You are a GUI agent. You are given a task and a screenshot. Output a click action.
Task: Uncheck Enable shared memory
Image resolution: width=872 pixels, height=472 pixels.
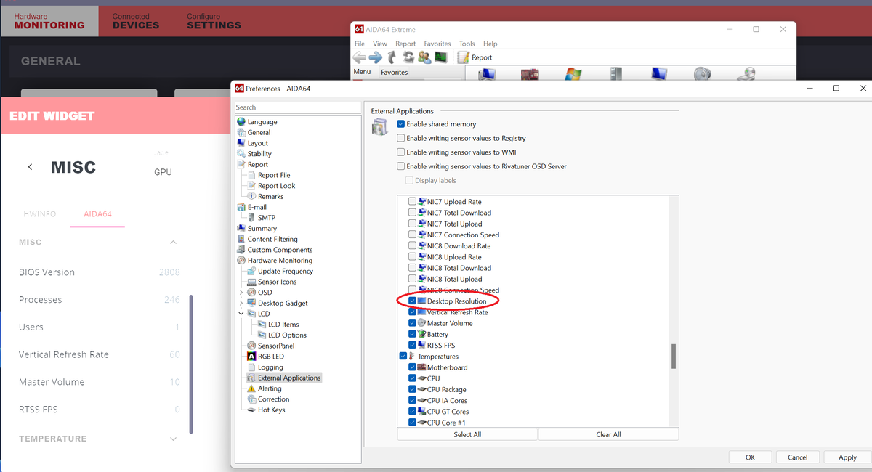click(400, 124)
